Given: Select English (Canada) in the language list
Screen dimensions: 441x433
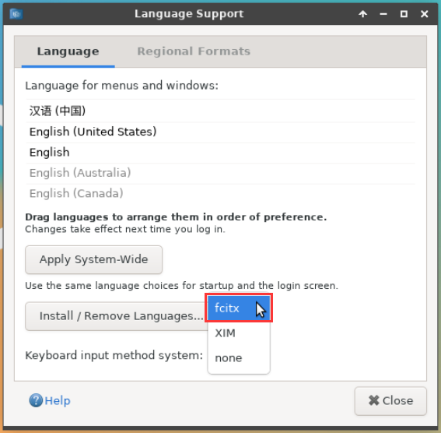Looking at the screenshot, I should tap(221, 193).
